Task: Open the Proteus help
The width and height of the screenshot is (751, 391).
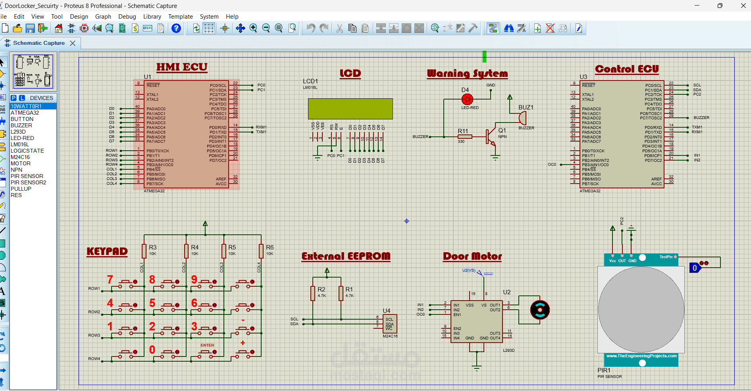Action: [176, 28]
